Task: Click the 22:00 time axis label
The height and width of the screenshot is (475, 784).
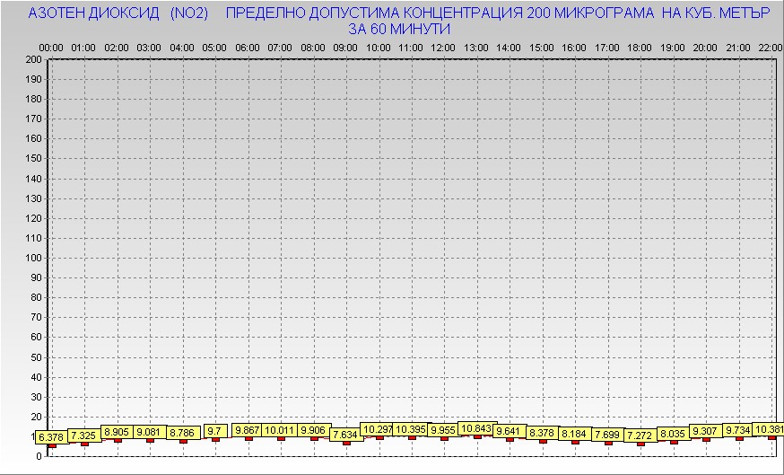Action: [769, 48]
